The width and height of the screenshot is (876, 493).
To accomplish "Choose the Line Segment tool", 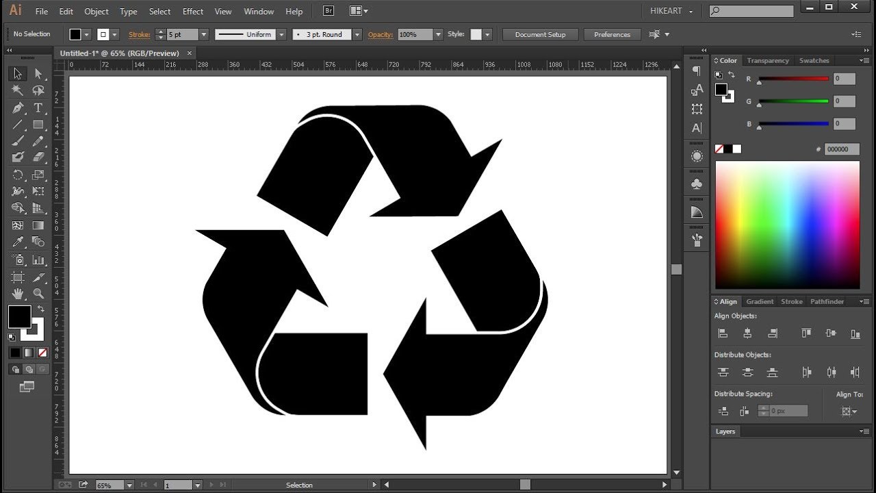I will [18, 125].
